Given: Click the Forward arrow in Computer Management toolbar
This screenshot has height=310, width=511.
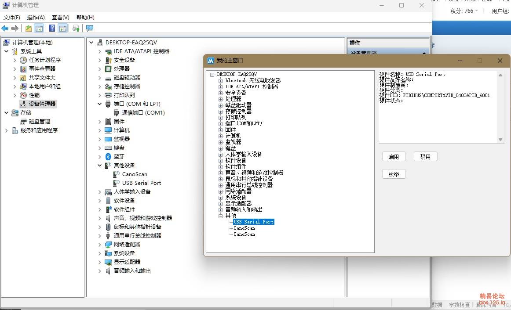Looking at the screenshot, I should coord(15,28).
